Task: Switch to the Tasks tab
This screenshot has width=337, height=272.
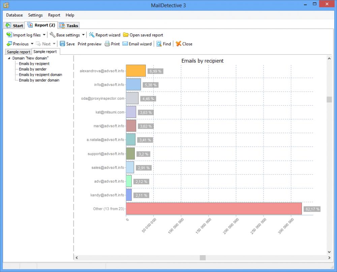Action: tap(69, 25)
